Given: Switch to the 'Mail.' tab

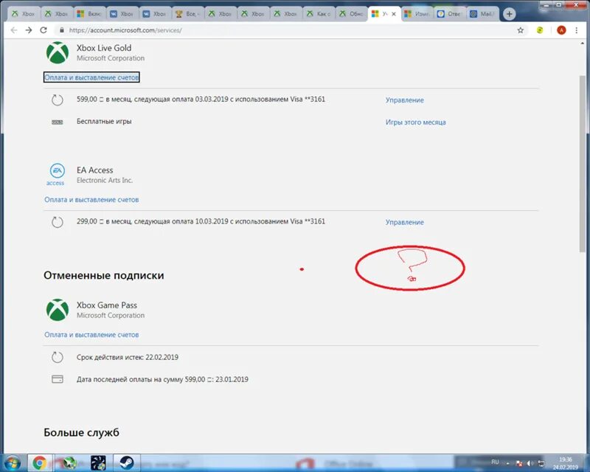Looking at the screenshot, I should pos(482,14).
